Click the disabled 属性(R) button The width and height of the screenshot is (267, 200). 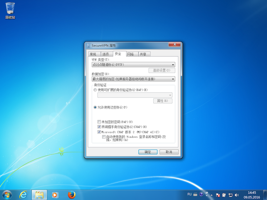(x=163, y=101)
